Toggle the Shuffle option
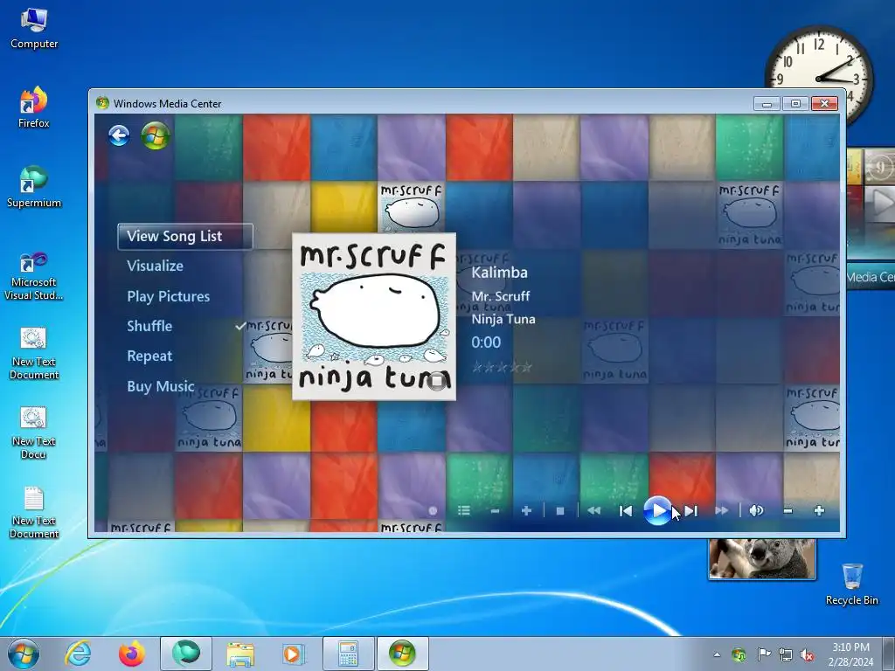The image size is (895, 671). click(149, 327)
